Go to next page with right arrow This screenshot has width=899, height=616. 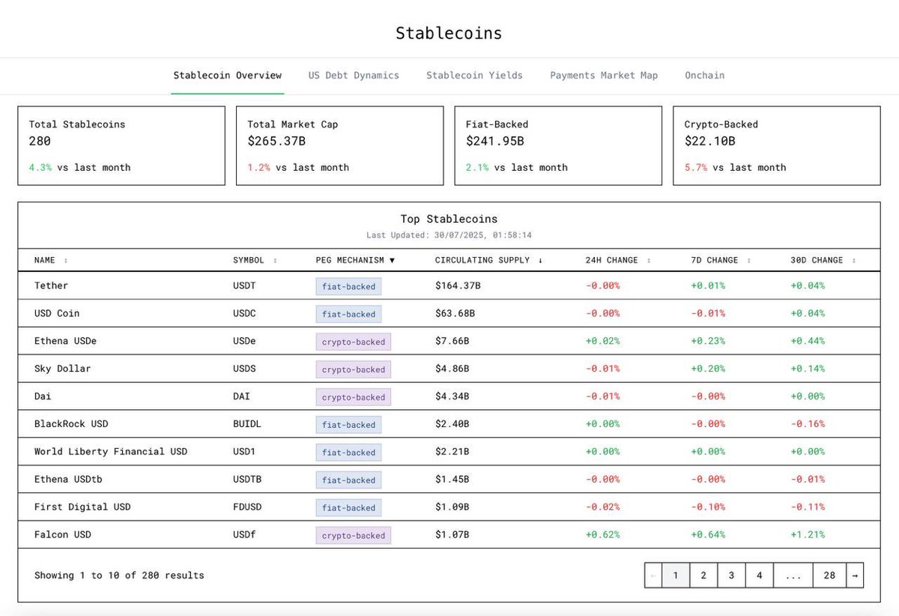click(854, 576)
